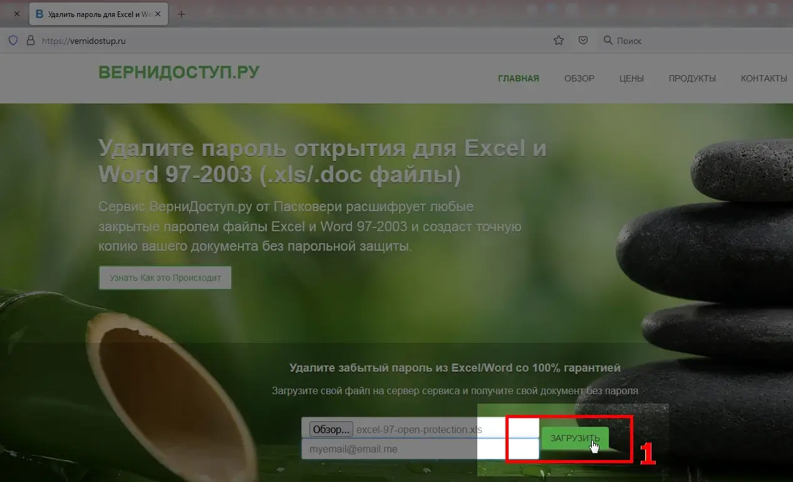Open the КОНТАКТЫ menu item
Image resolution: width=793 pixels, height=482 pixels.
tap(764, 78)
